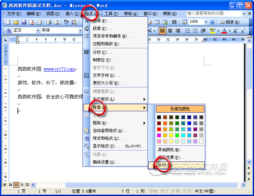Click the highlight color icon
This screenshot has width=254, height=196.
point(212,30)
